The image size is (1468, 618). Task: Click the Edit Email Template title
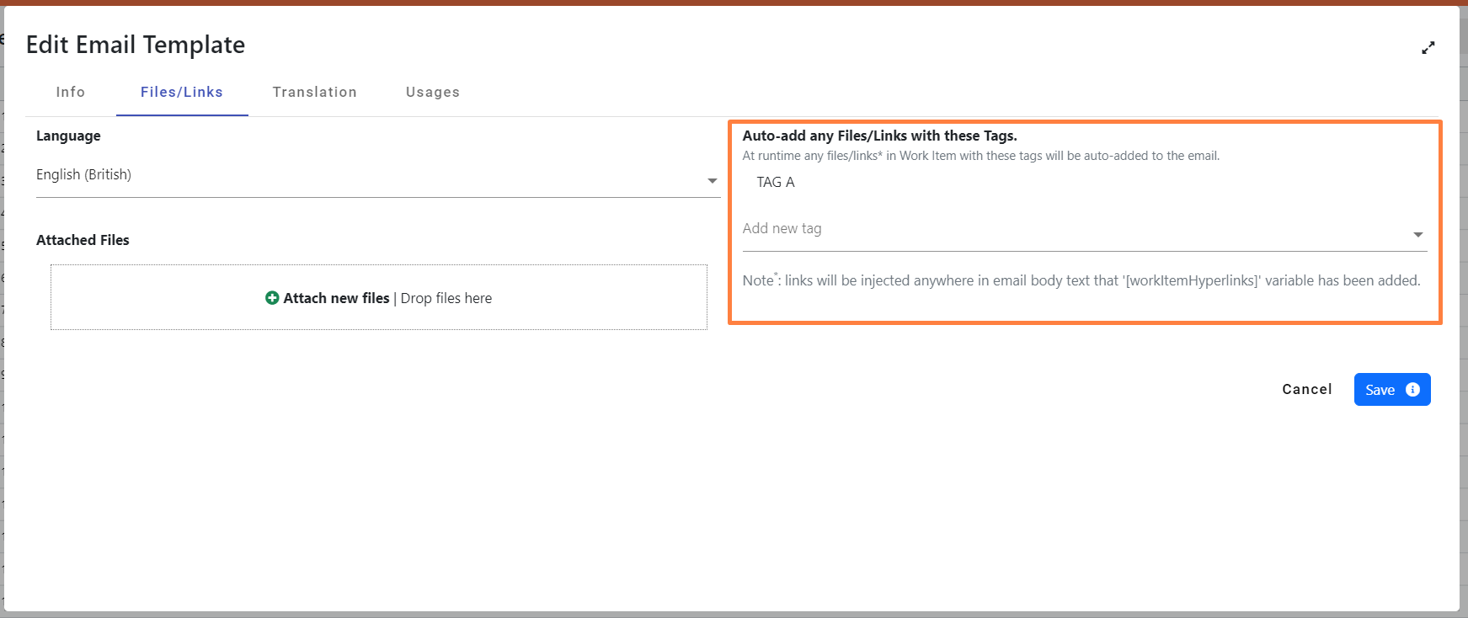(136, 45)
